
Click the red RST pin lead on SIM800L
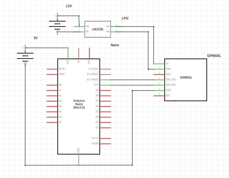159,96
